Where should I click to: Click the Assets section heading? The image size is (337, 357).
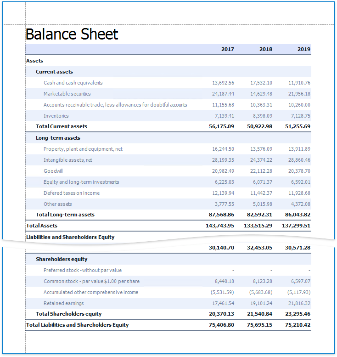tap(35, 61)
